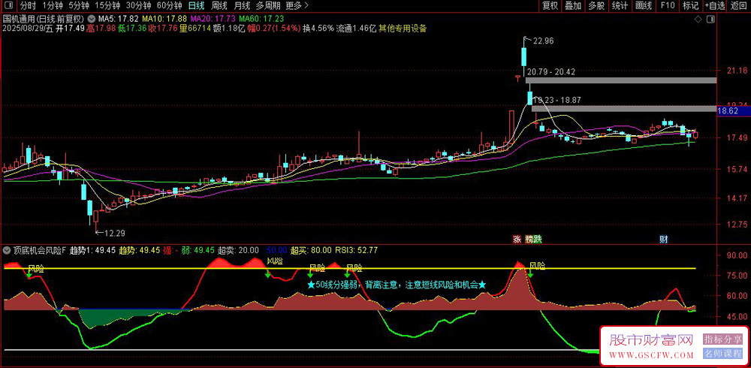The height and width of the screenshot is (368, 751).
Task: Select the 19.23 - 18.87 gap band
Action: click(x=624, y=109)
